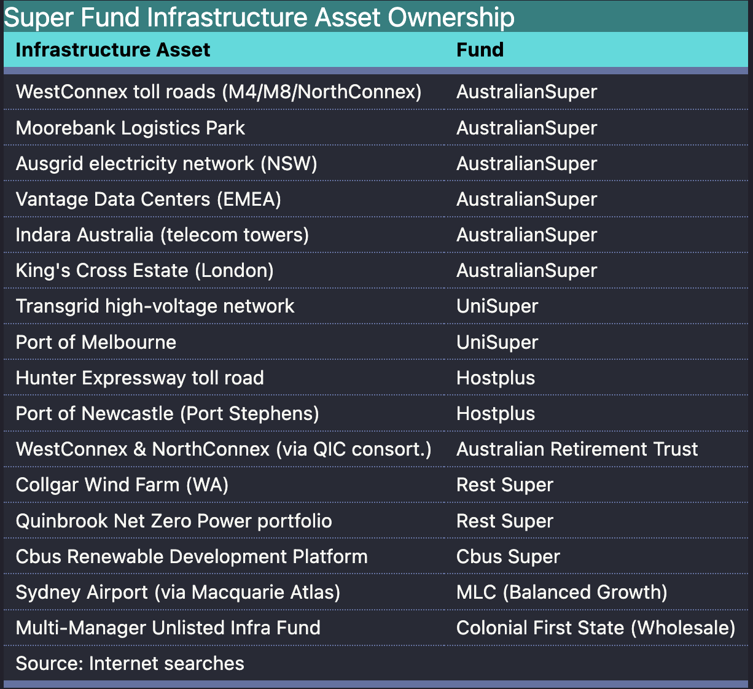Select the WestConnex toll roads (M4/M8/NorthConnex) cell

219,92
